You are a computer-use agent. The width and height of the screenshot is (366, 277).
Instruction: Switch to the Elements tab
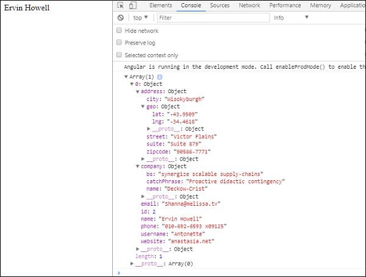tap(160, 5)
